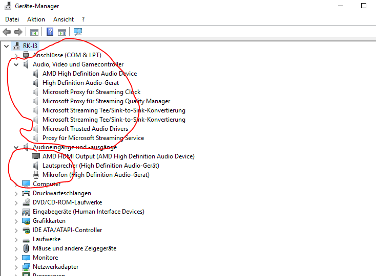Select the first Microsoft Streaming Tee/Sink-to-Sink-Konvertierung entry

click(114, 110)
